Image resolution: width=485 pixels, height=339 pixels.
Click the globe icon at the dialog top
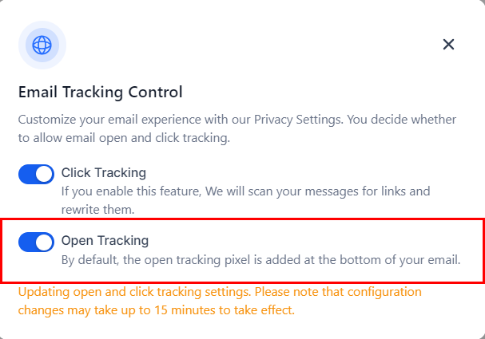click(x=42, y=45)
